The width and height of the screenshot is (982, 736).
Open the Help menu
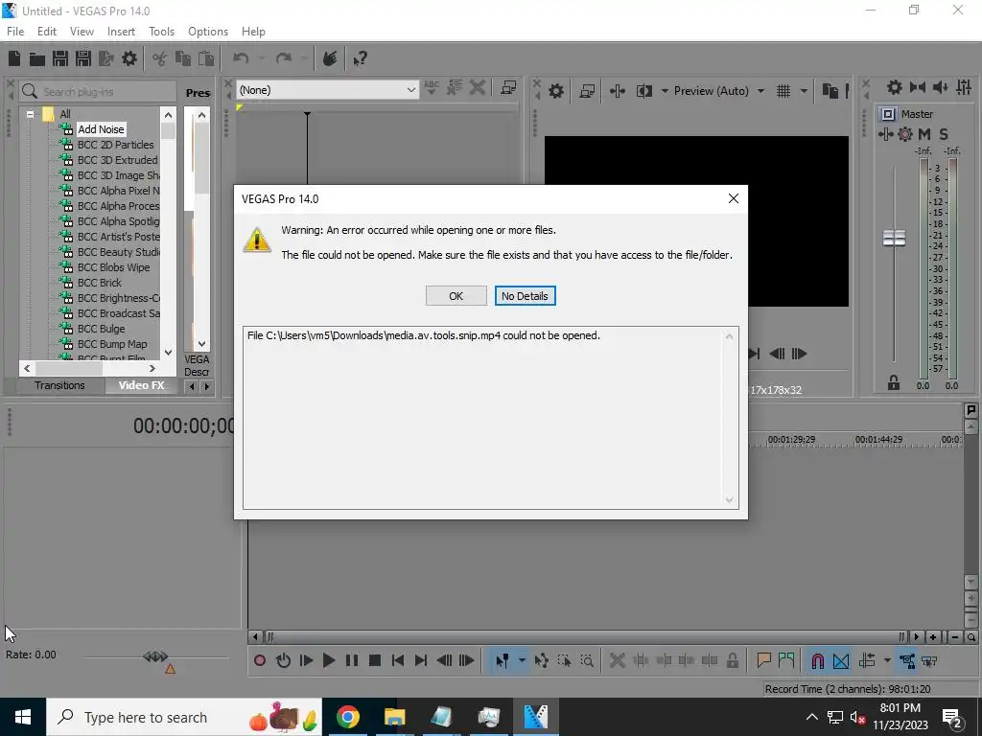click(x=253, y=32)
